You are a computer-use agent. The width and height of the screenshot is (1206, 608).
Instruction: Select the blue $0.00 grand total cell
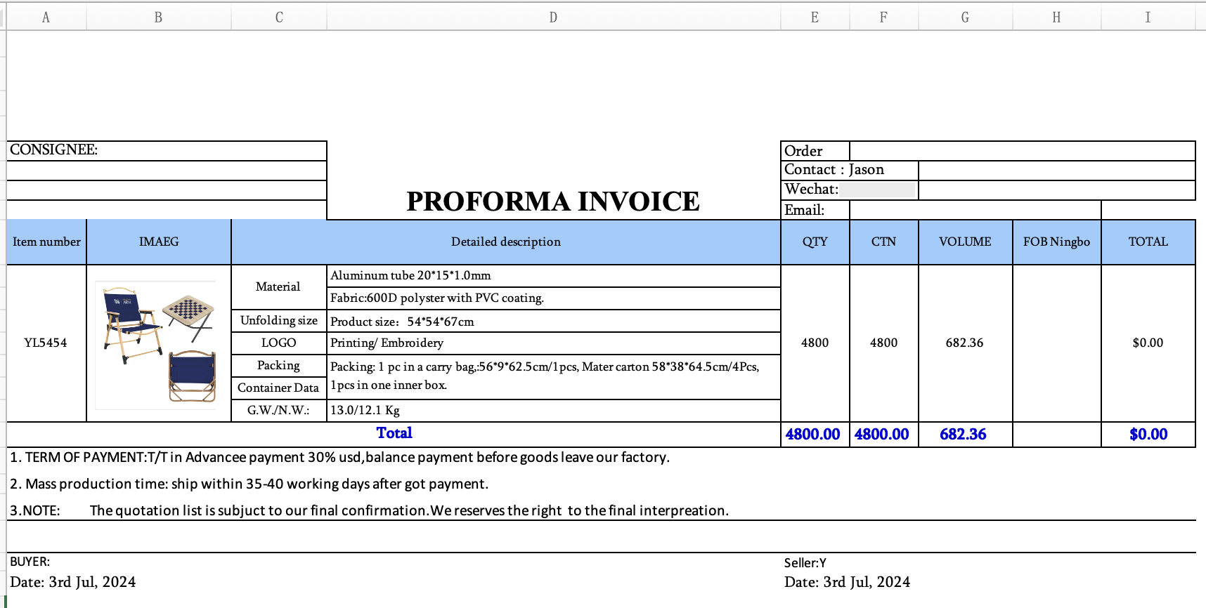(1148, 435)
